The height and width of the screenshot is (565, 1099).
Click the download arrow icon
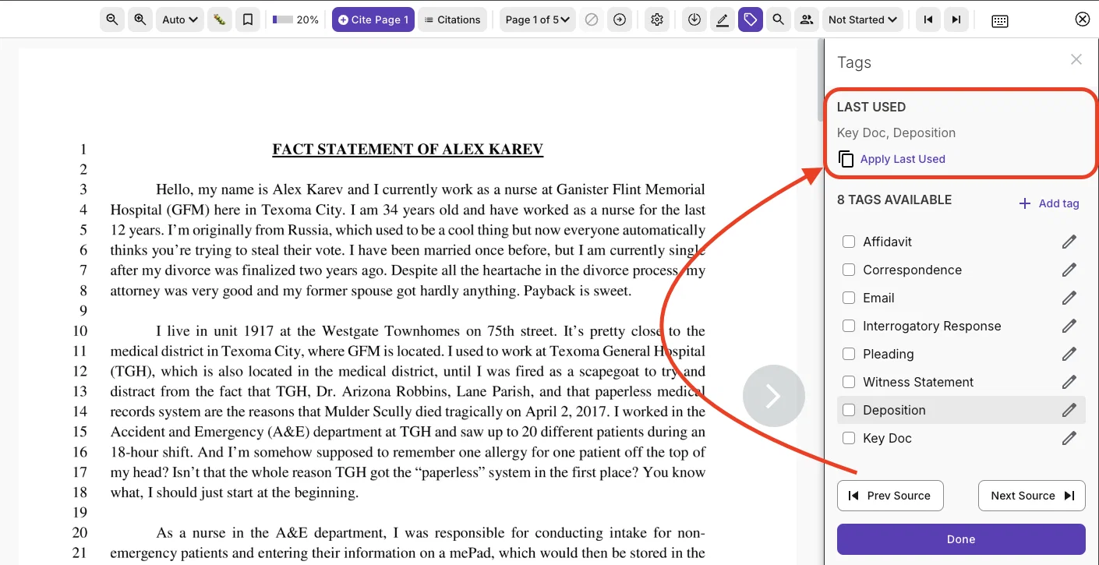(694, 19)
